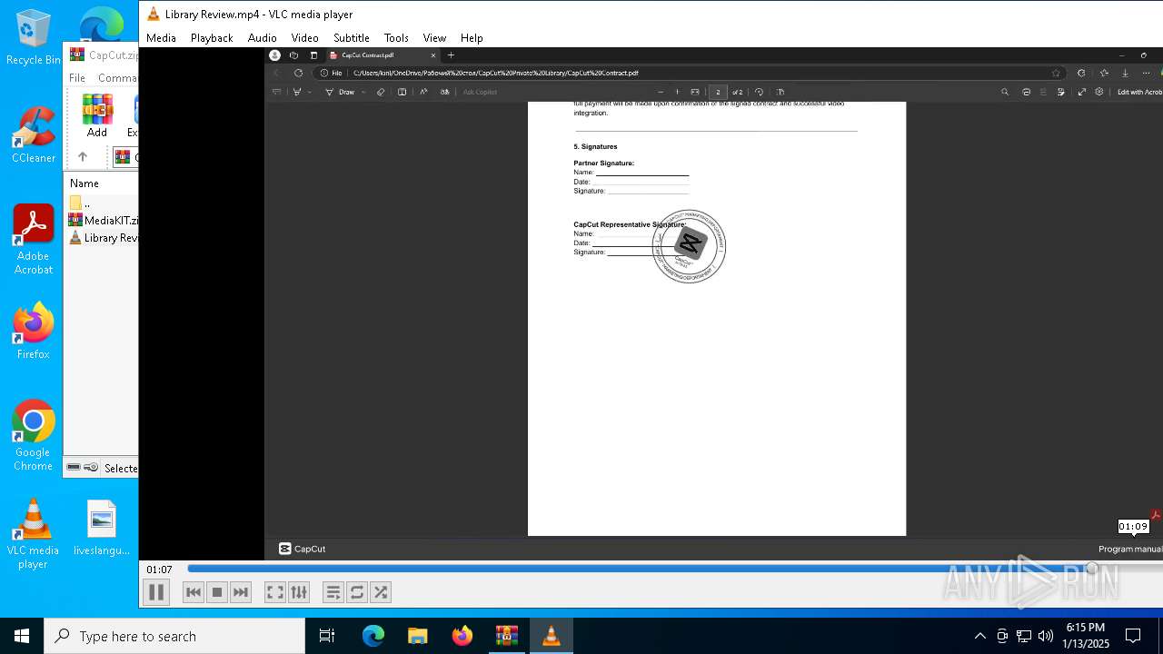Click the refresh icon in video browser
This screenshot has height=654, width=1163.
pos(298,73)
